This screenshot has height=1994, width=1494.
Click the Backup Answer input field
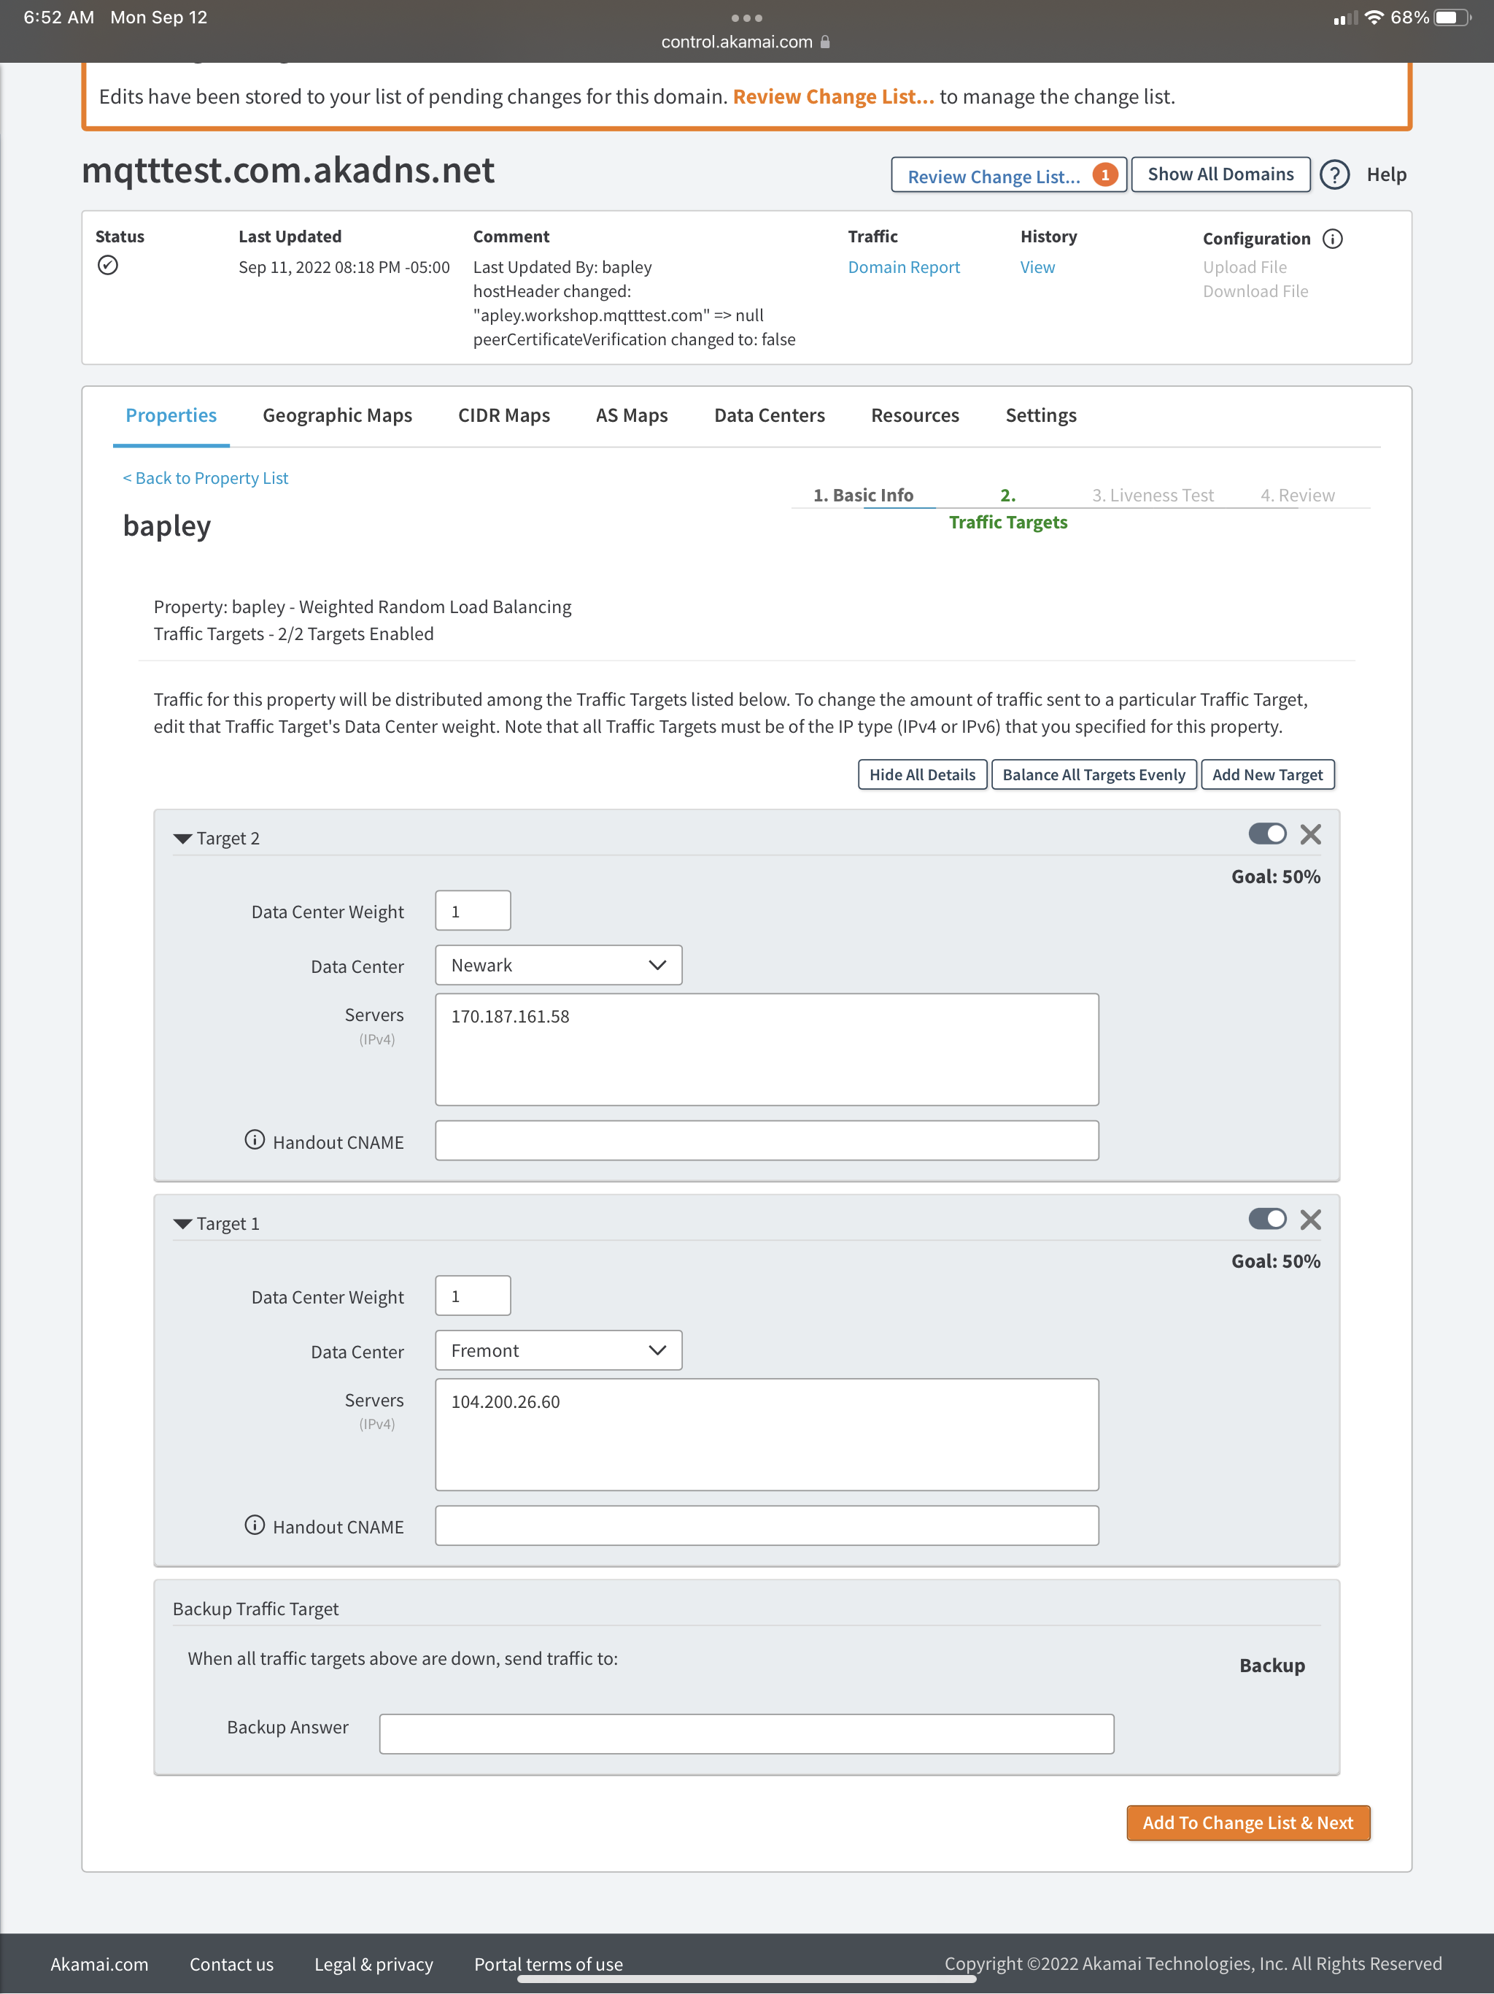coord(746,1734)
